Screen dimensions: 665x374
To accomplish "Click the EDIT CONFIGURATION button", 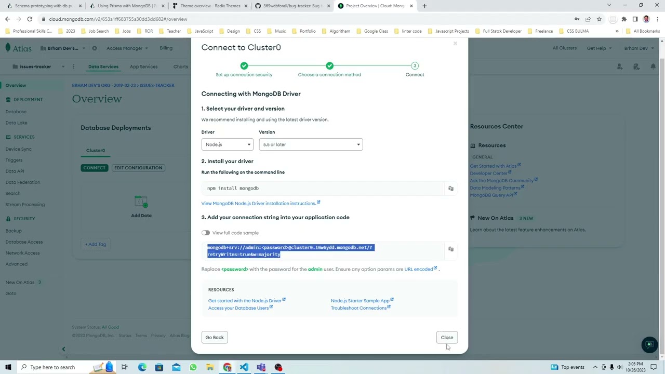I will point(138,168).
